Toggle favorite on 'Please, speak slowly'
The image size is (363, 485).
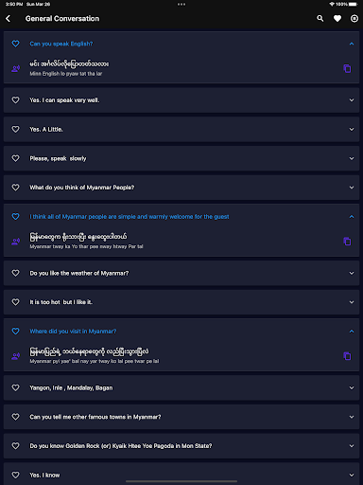[x=15, y=158]
